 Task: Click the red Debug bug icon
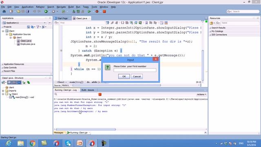[x=97, y=11]
